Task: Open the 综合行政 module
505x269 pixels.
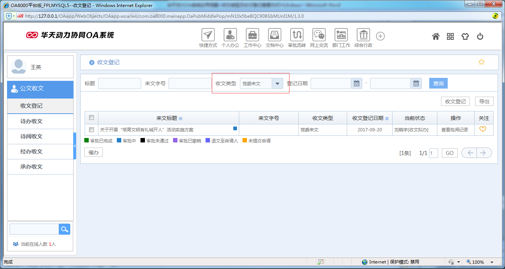Action: pyautogui.click(x=363, y=36)
